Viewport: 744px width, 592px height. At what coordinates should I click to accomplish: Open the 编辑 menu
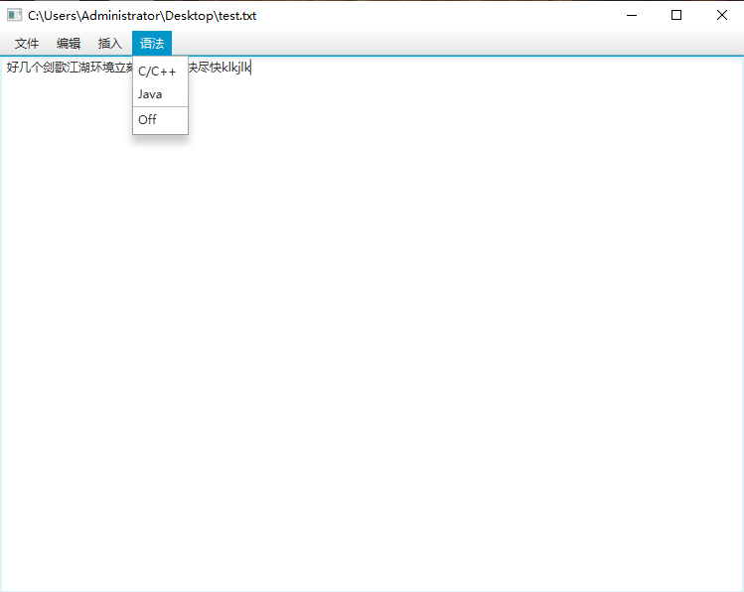[69, 44]
